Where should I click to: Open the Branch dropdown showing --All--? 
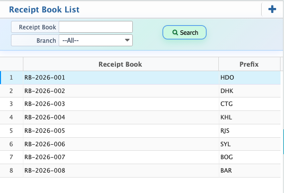click(95, 40)
